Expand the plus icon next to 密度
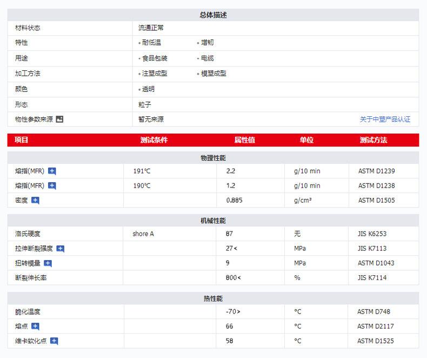427x358 pixels. 35,200
